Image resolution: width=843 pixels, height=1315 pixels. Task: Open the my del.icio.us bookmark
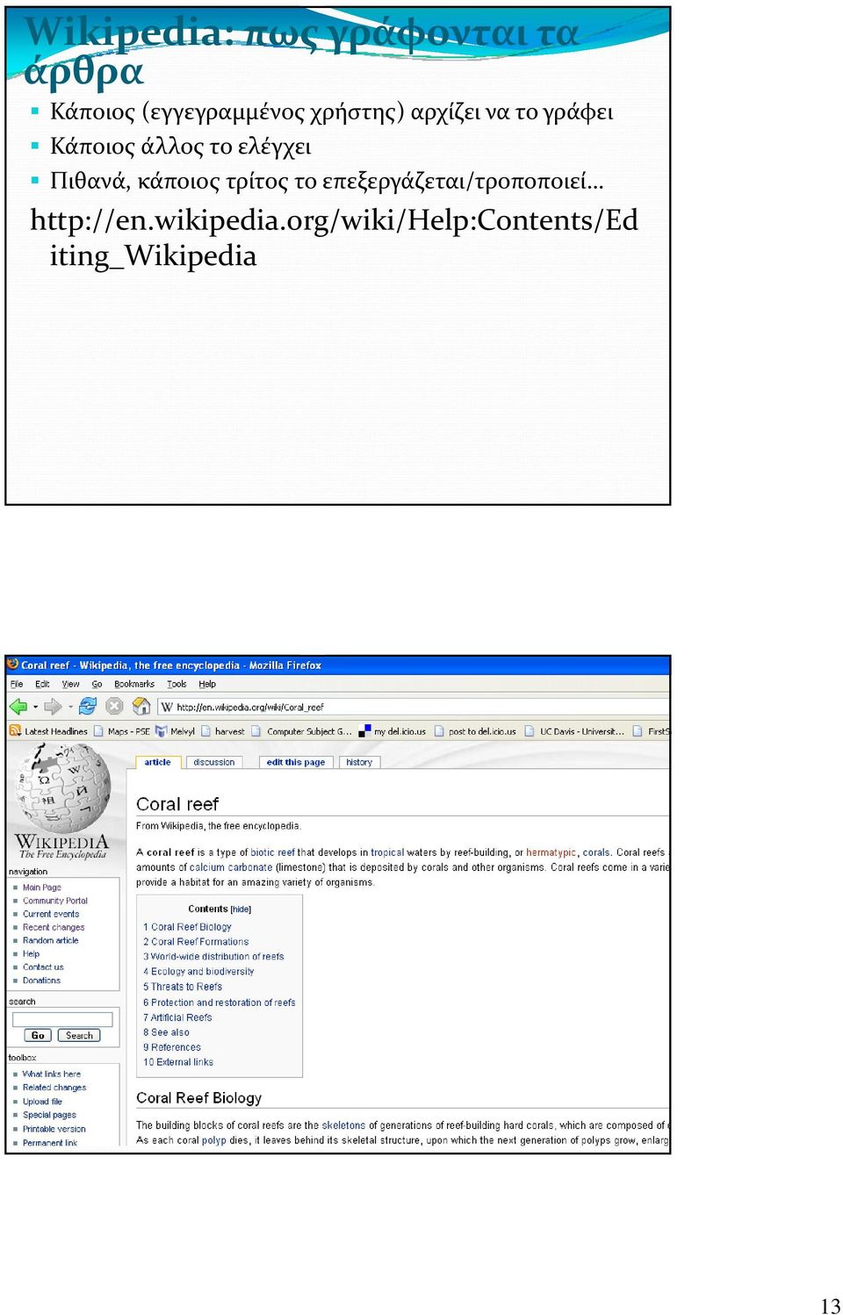coord(393,731)
